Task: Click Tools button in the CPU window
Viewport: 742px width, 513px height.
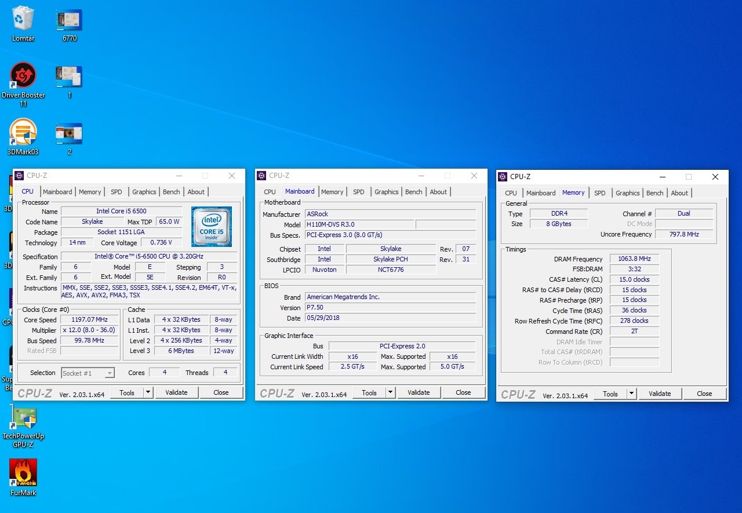Action: point(127,392)
